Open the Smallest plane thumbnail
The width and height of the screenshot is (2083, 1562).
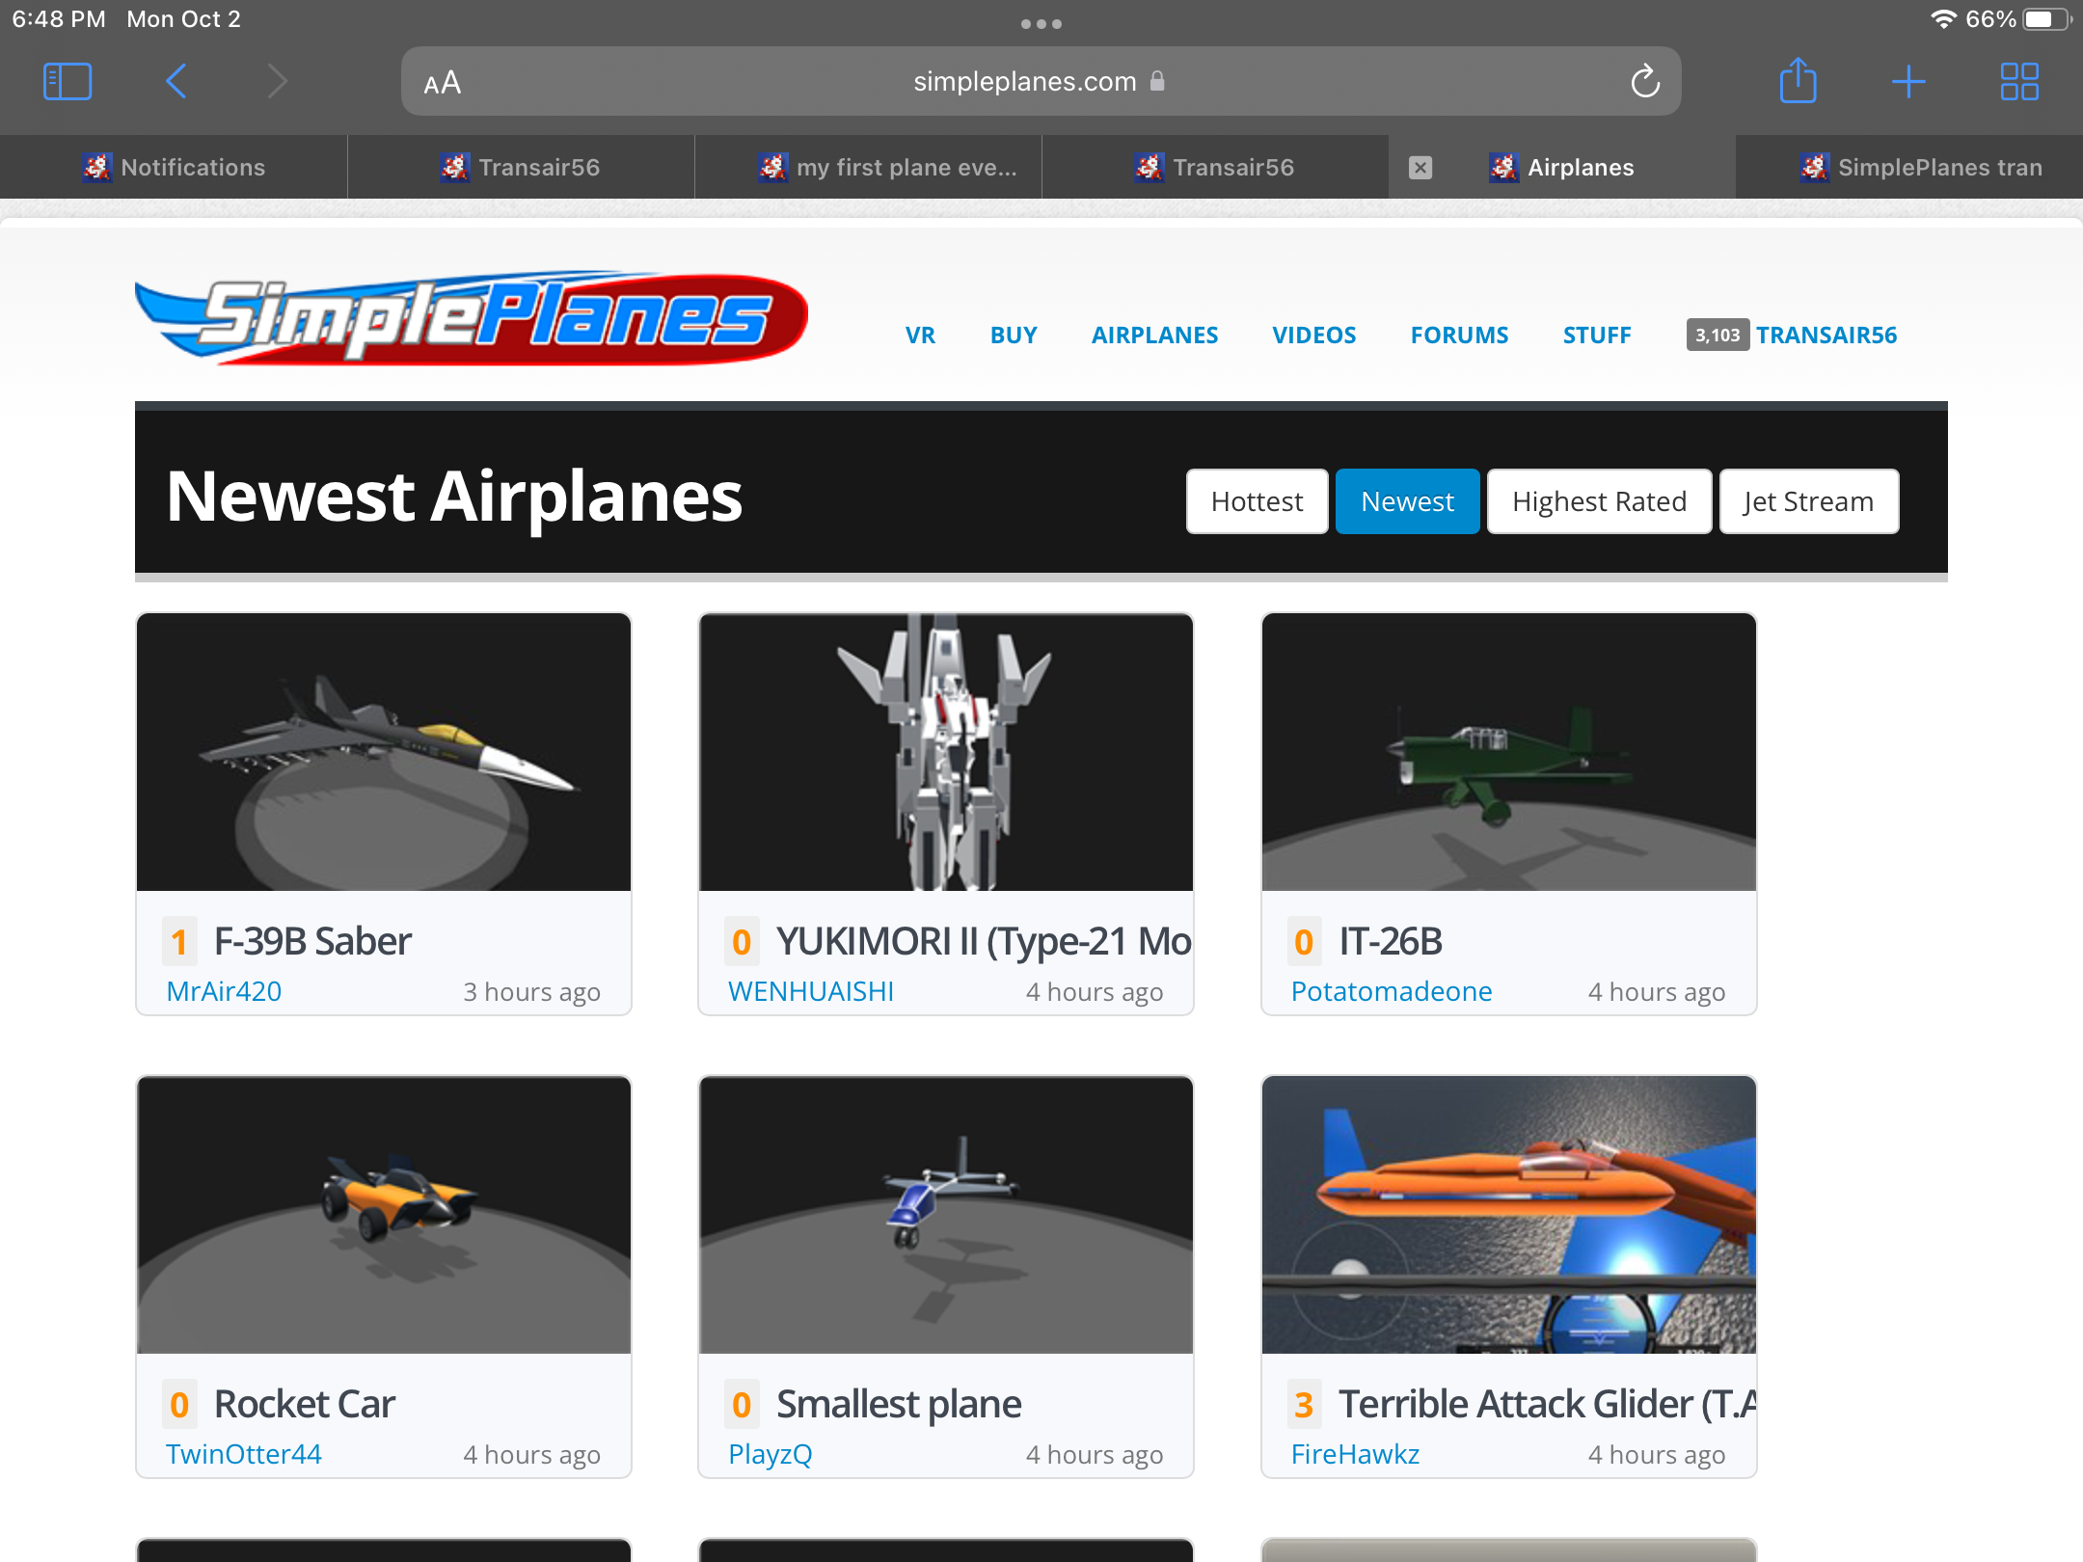[946, 1215]
